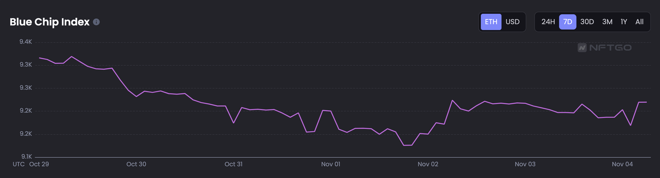Click the info icon beside Blue Chip Index

96,22
